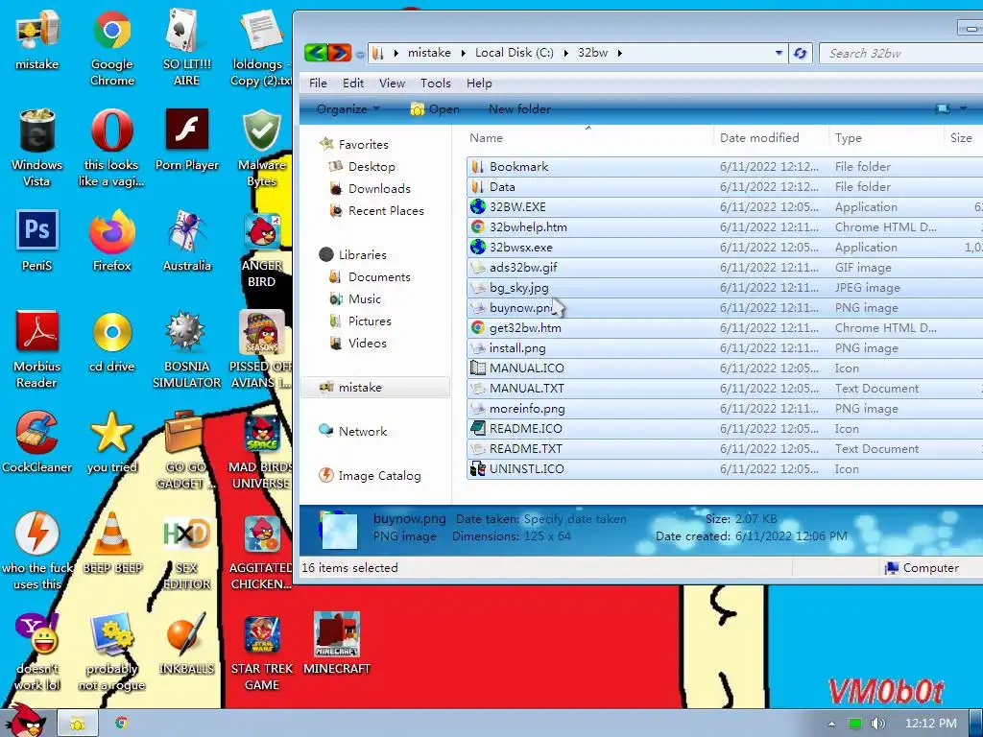The width and height of the screenshot is (983, 737).
Task: Click the Open toolbar button
Action: tap(435, 109)
